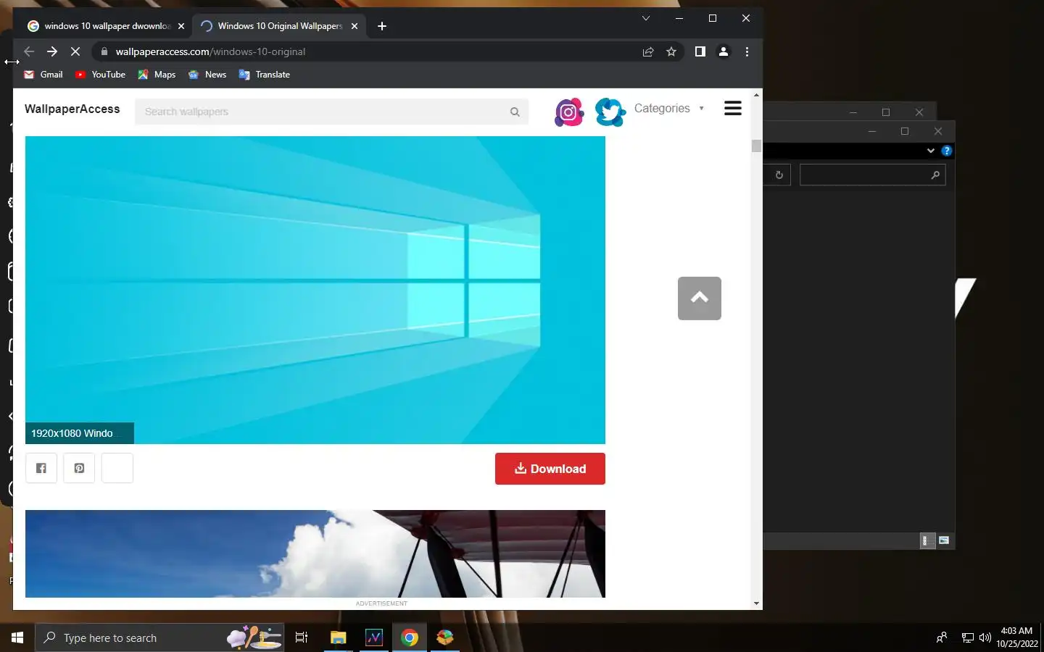Bookmark this tab with the star icon
Viewport: 1044px width, 652px height.
pos(671,51)
